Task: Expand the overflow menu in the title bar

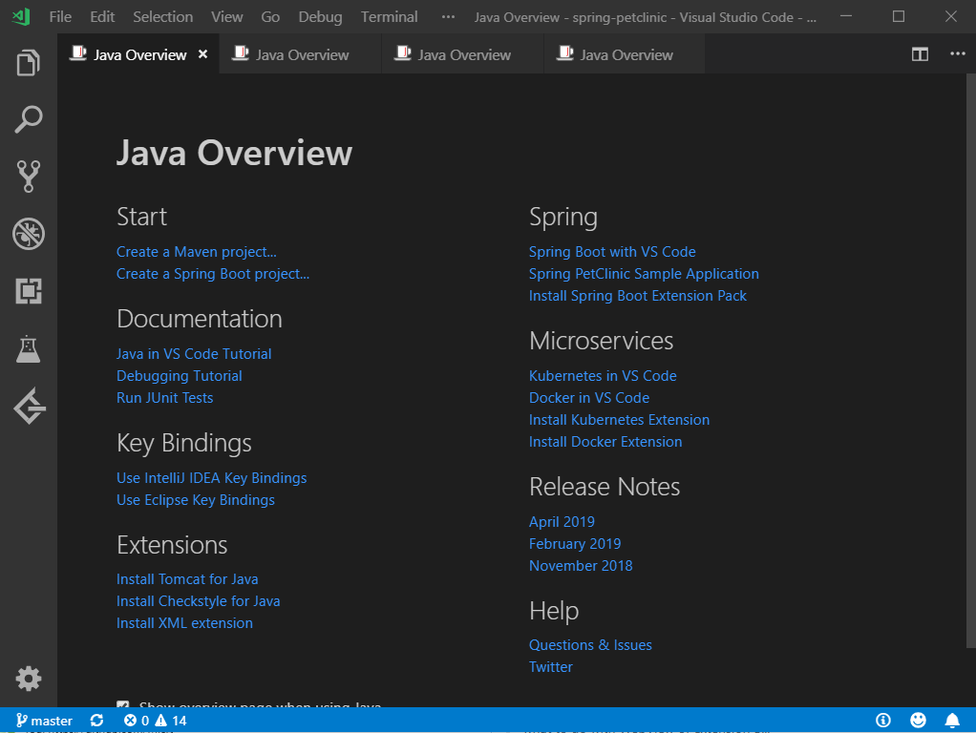Action: [448, 16]
